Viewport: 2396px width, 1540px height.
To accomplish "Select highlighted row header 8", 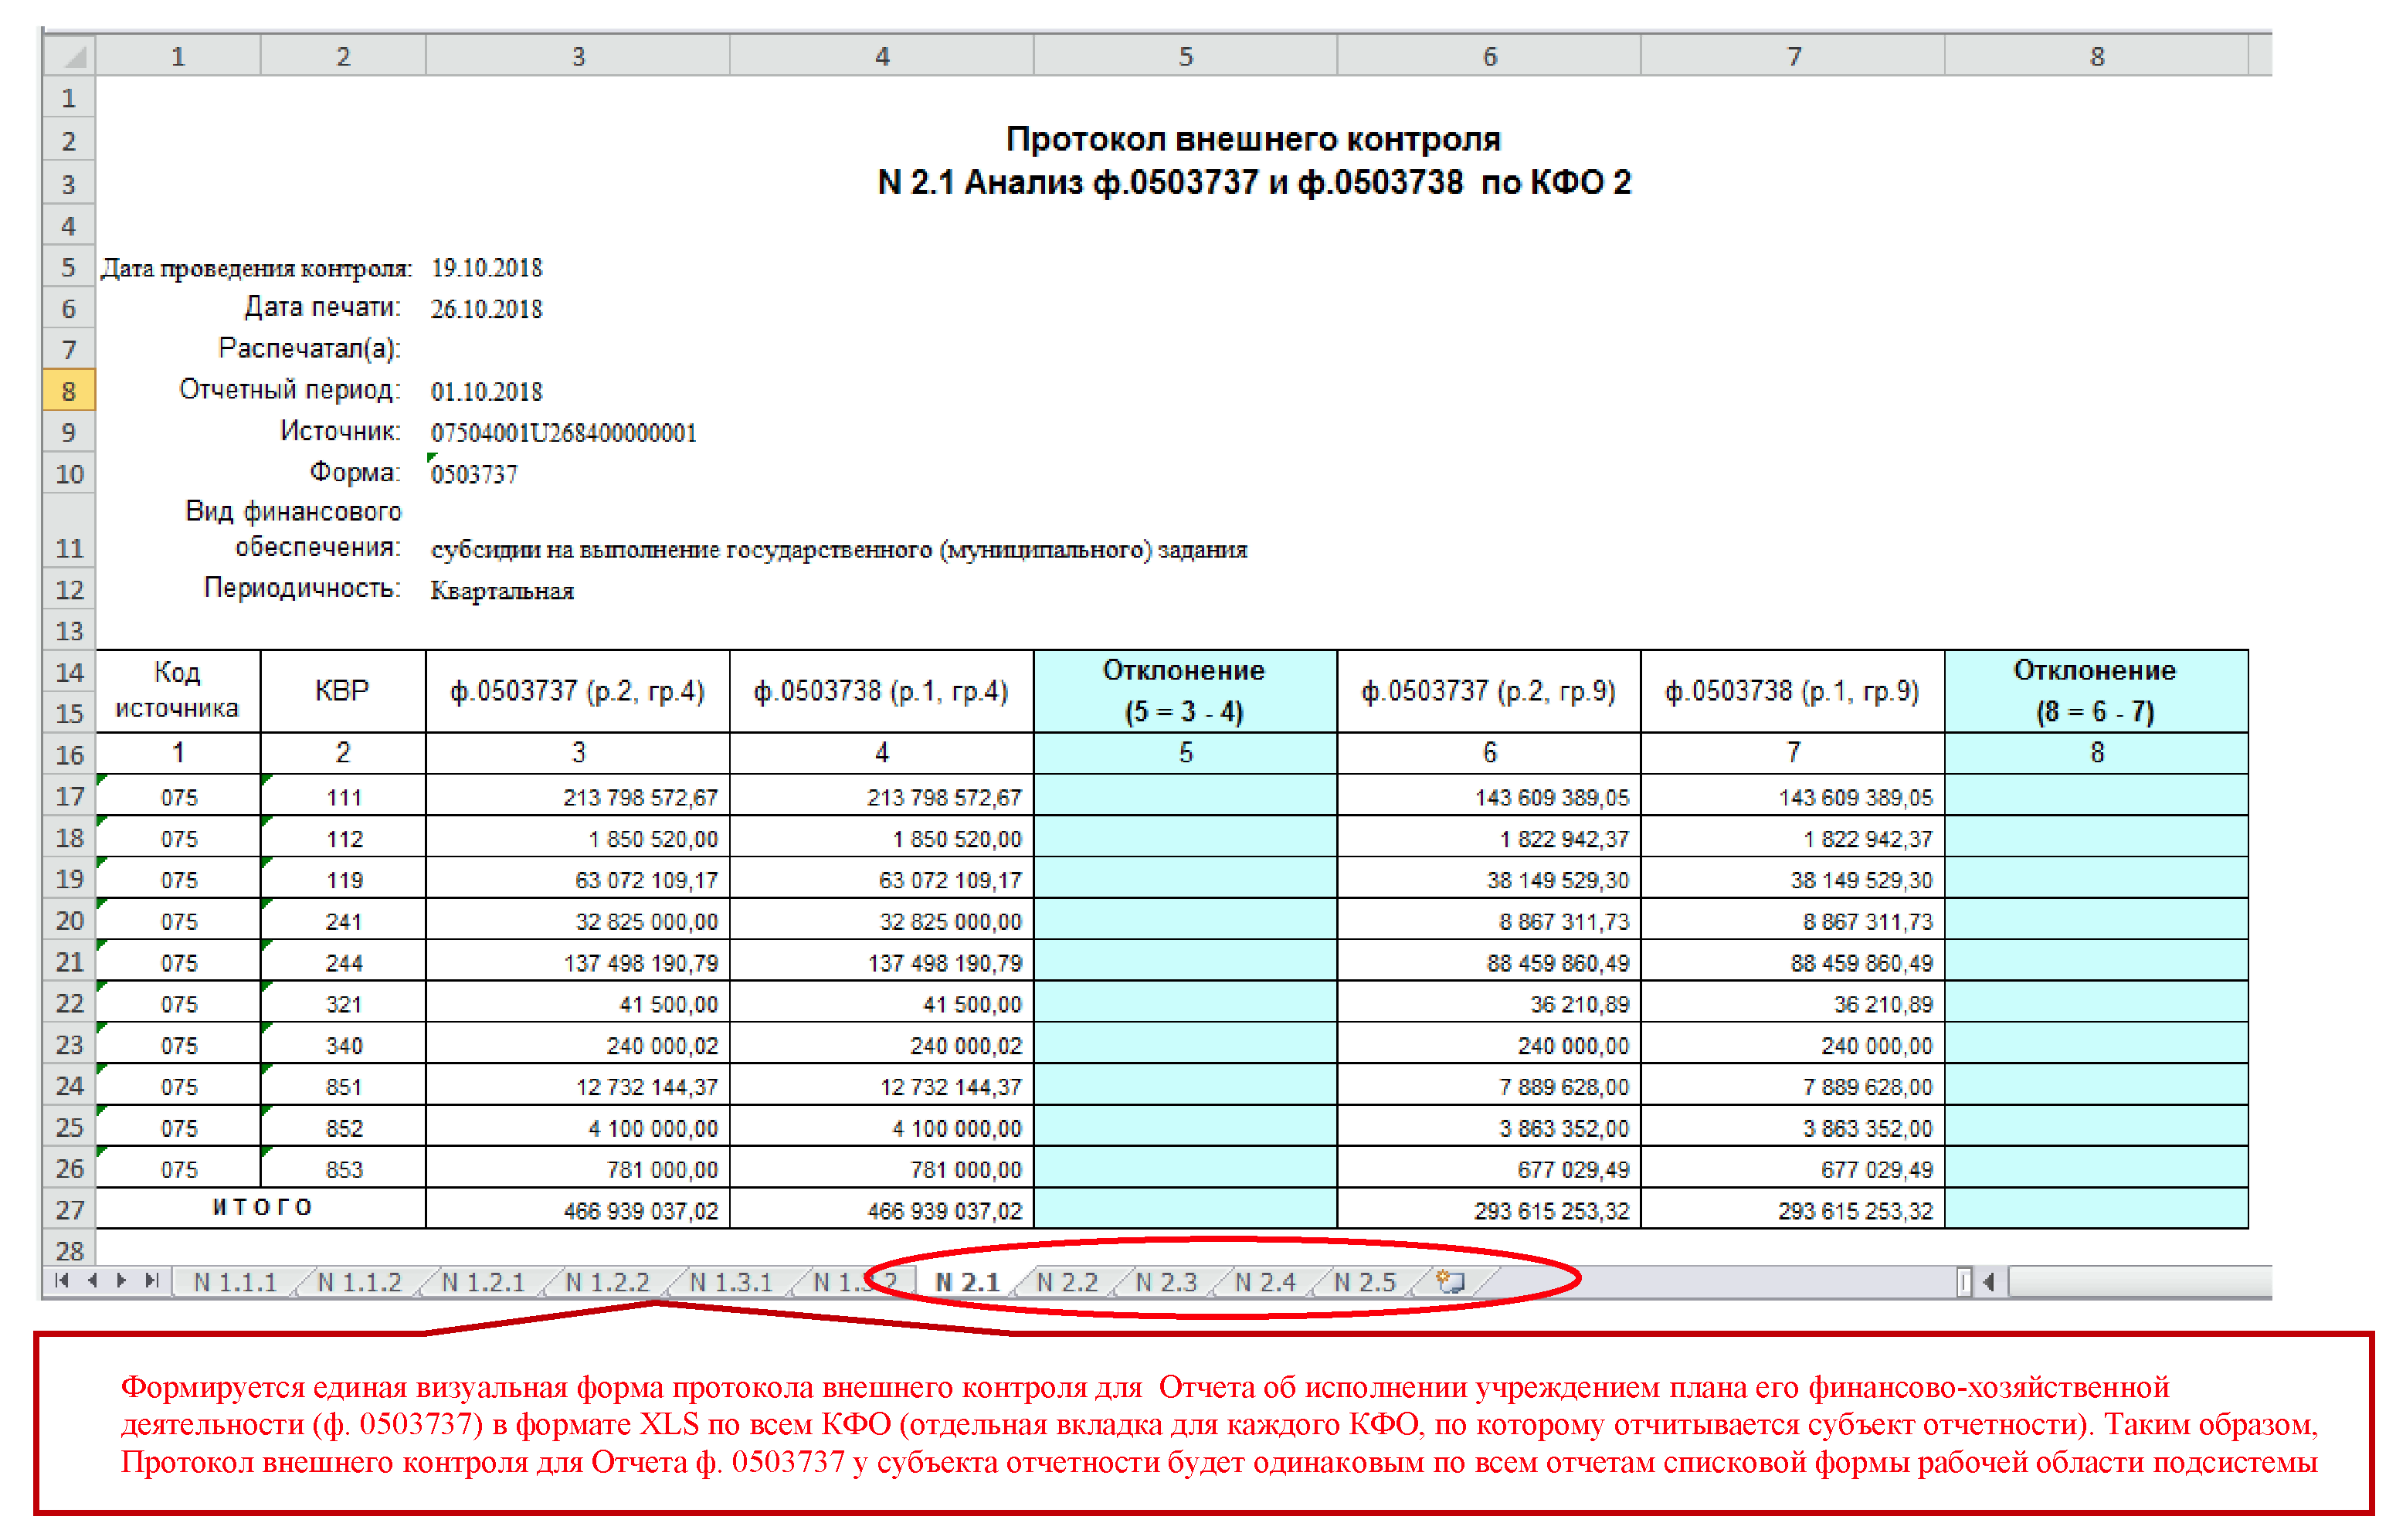I will pyautogui.click(x=68, y=391).
